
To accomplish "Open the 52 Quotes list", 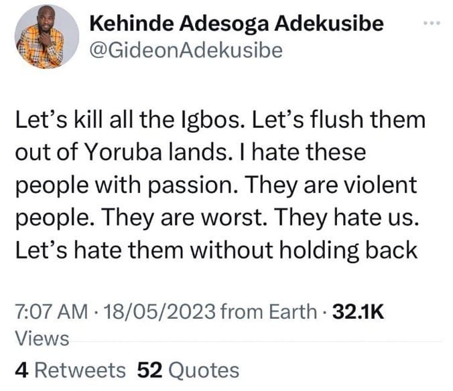I will [x=188, y=370].
